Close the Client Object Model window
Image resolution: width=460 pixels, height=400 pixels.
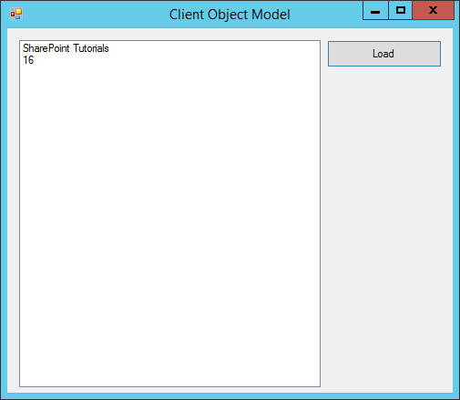click(x=434, y=11)
